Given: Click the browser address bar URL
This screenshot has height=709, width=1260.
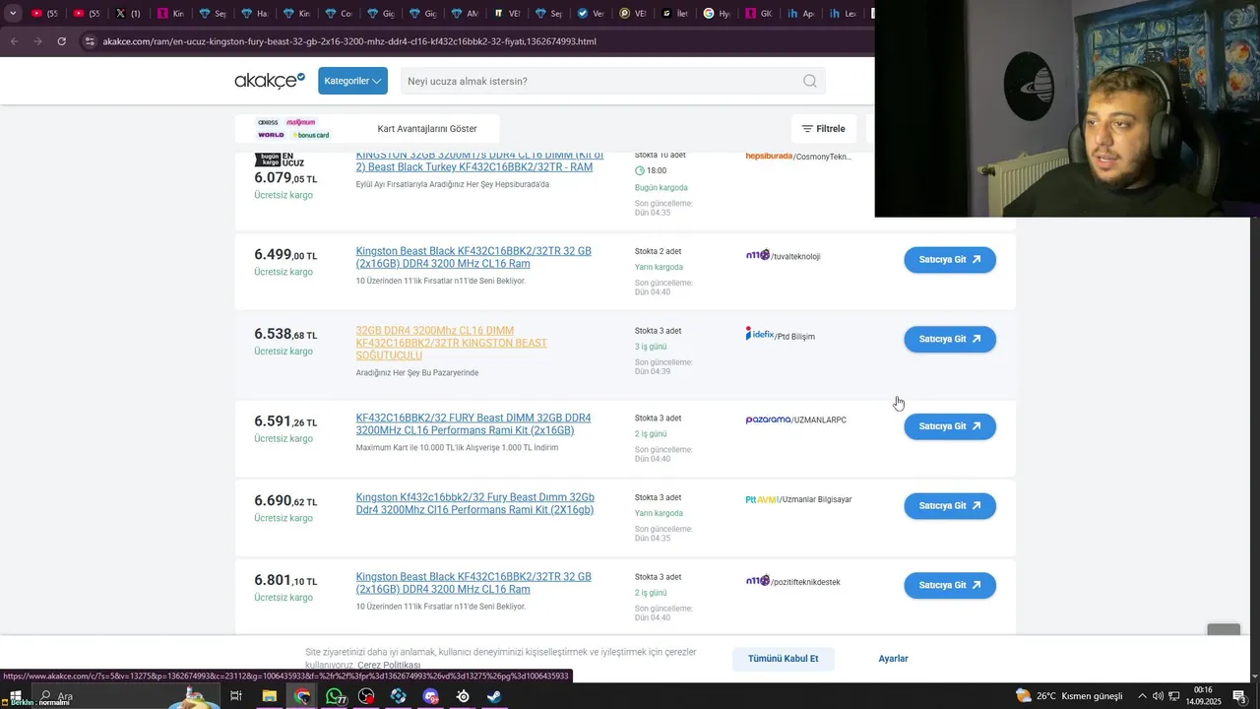Looking at the screenshot, I should coord(349,41).
